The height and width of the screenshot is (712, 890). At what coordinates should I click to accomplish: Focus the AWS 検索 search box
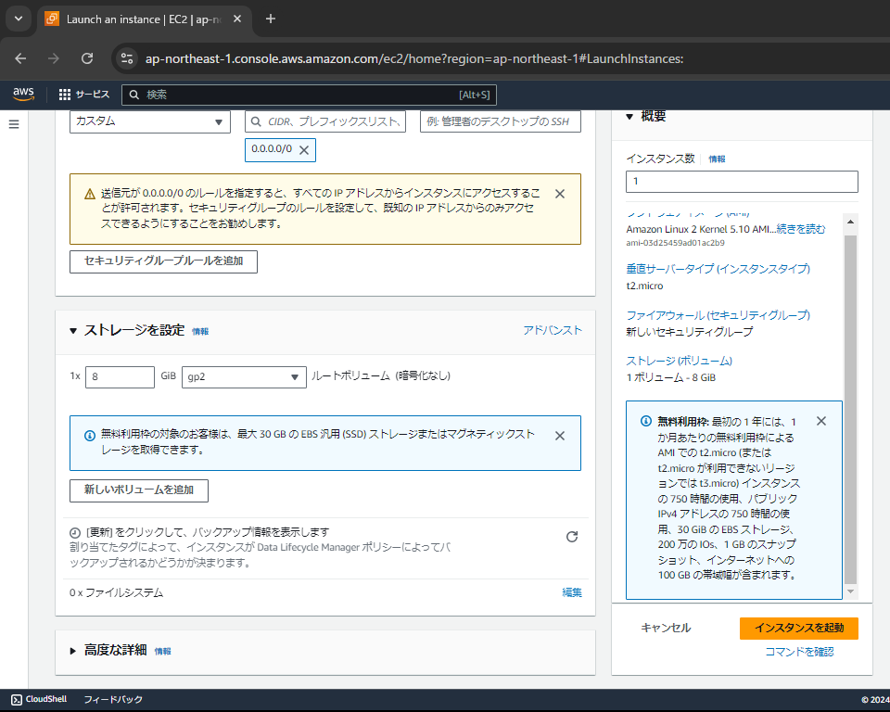(x=309, y=95)
